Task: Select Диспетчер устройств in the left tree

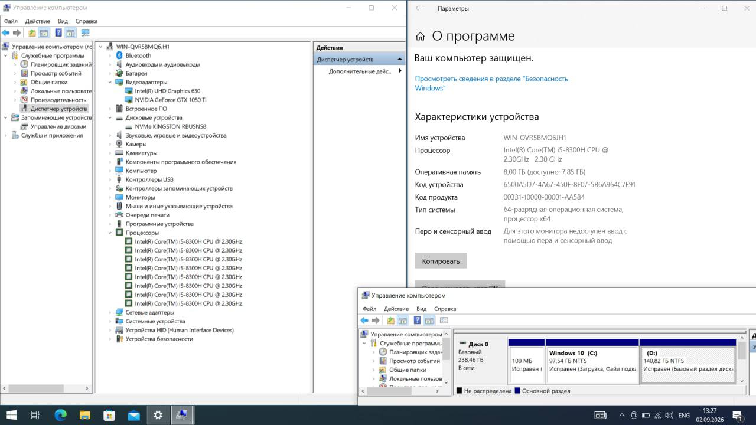Action: pyautogui.click(x=58, y=109)
